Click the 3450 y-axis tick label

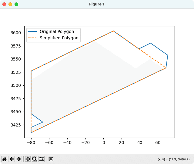(x=16, y=112)
